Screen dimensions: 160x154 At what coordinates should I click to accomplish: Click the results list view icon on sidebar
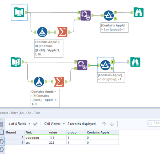click(x=1, y=125)
